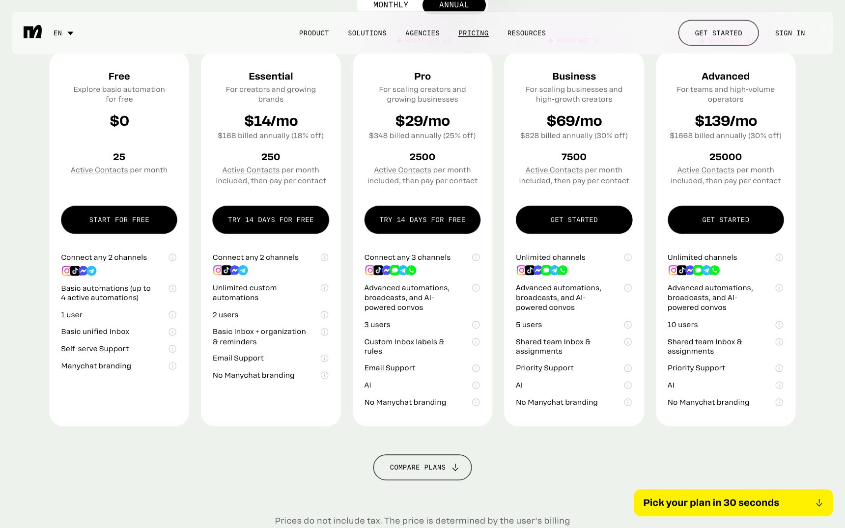845x528 pixels.
Task: Open info icon for Self-serve Support
Action: (x=172, y=349)
